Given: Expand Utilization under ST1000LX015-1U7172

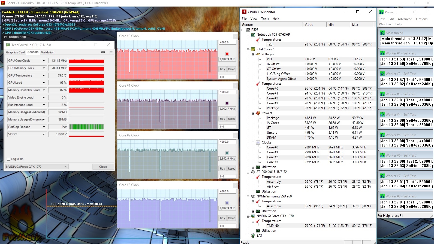Looking at the screenshot, I should [253, 191].
